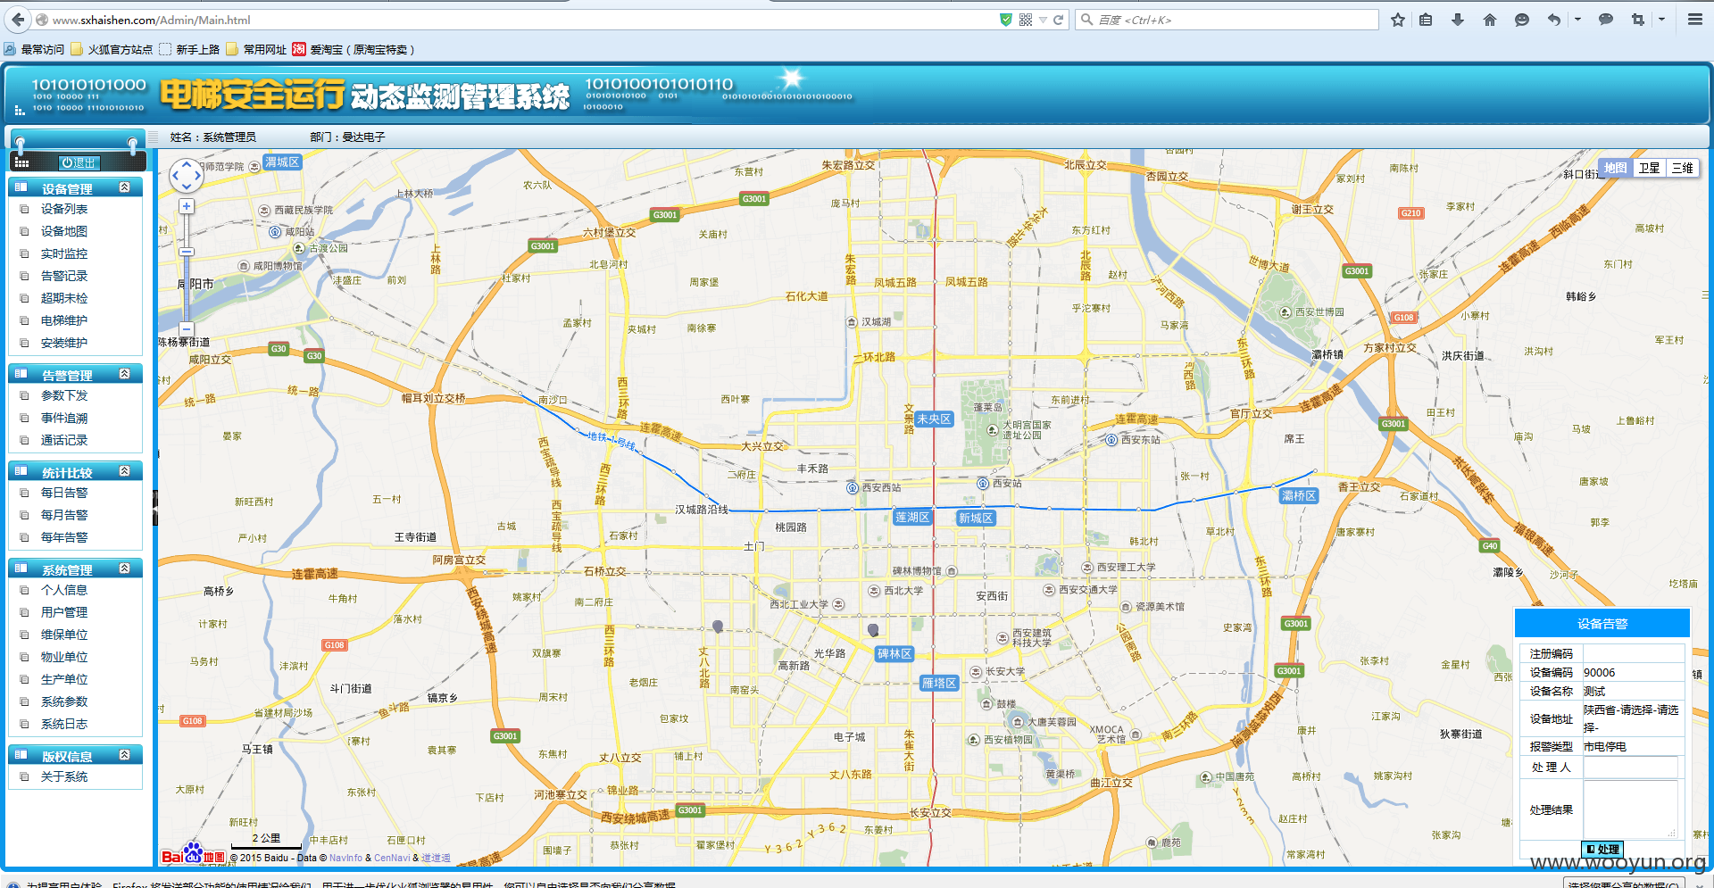Open the bookmarks list icon
Viewport: 1714px width, 888px height.
click(x=1426, y=20)
